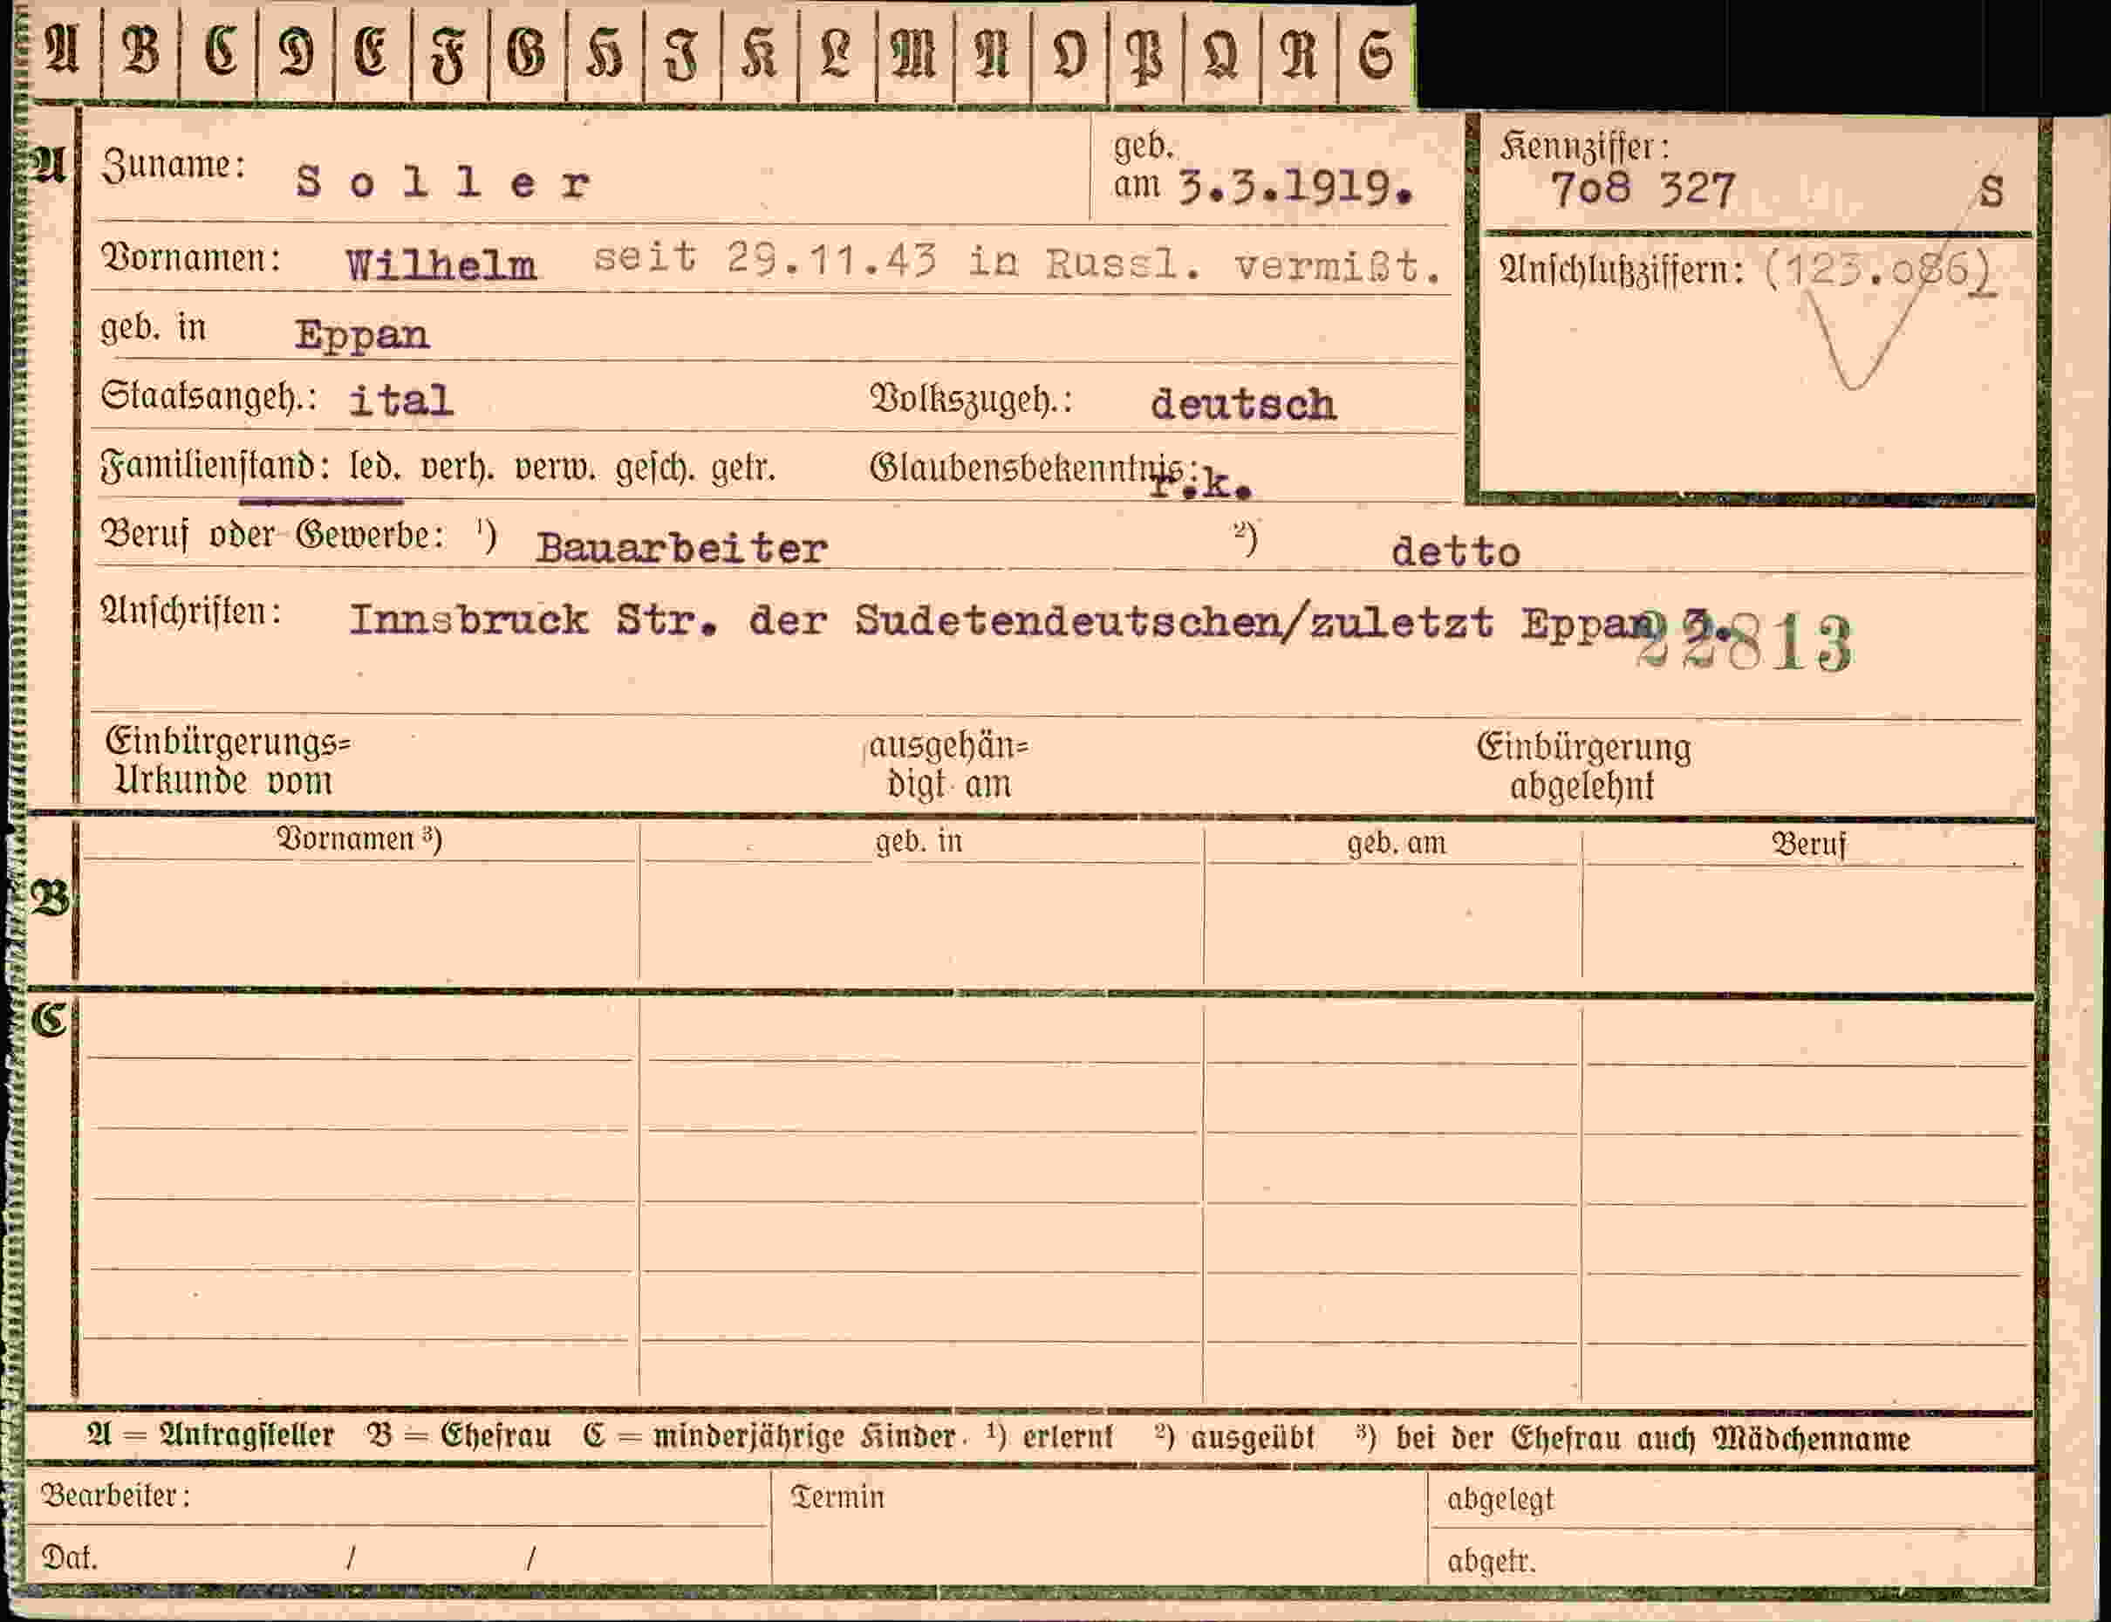Select the index tab letter M
The height and width of the screenshot is (1622, 2111).
tap(913, 53)
